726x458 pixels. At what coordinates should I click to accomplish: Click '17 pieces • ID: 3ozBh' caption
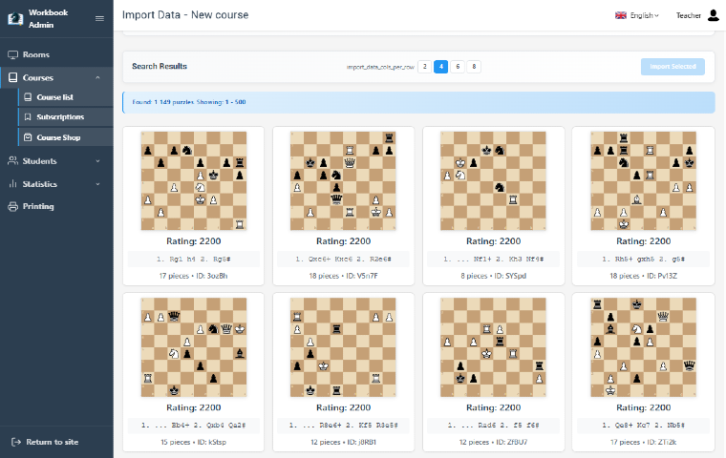(x=194, y=276)
